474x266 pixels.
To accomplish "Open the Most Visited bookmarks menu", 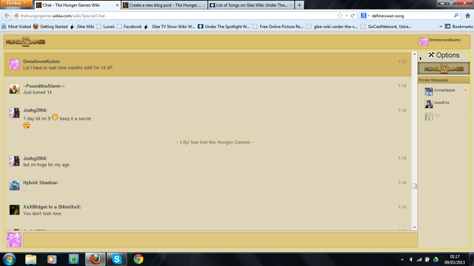I will pos(16,27).
